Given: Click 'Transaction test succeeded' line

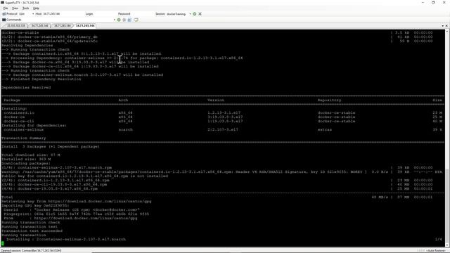Looking at the screenshot, I should pyautogui.click(x=32, y=231).
